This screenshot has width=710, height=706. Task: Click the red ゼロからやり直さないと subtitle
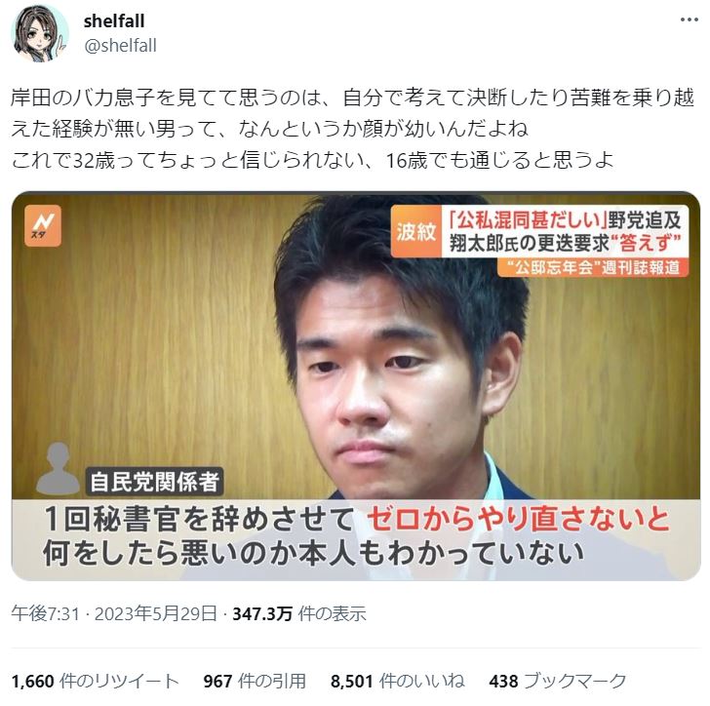tap(518, 519)
